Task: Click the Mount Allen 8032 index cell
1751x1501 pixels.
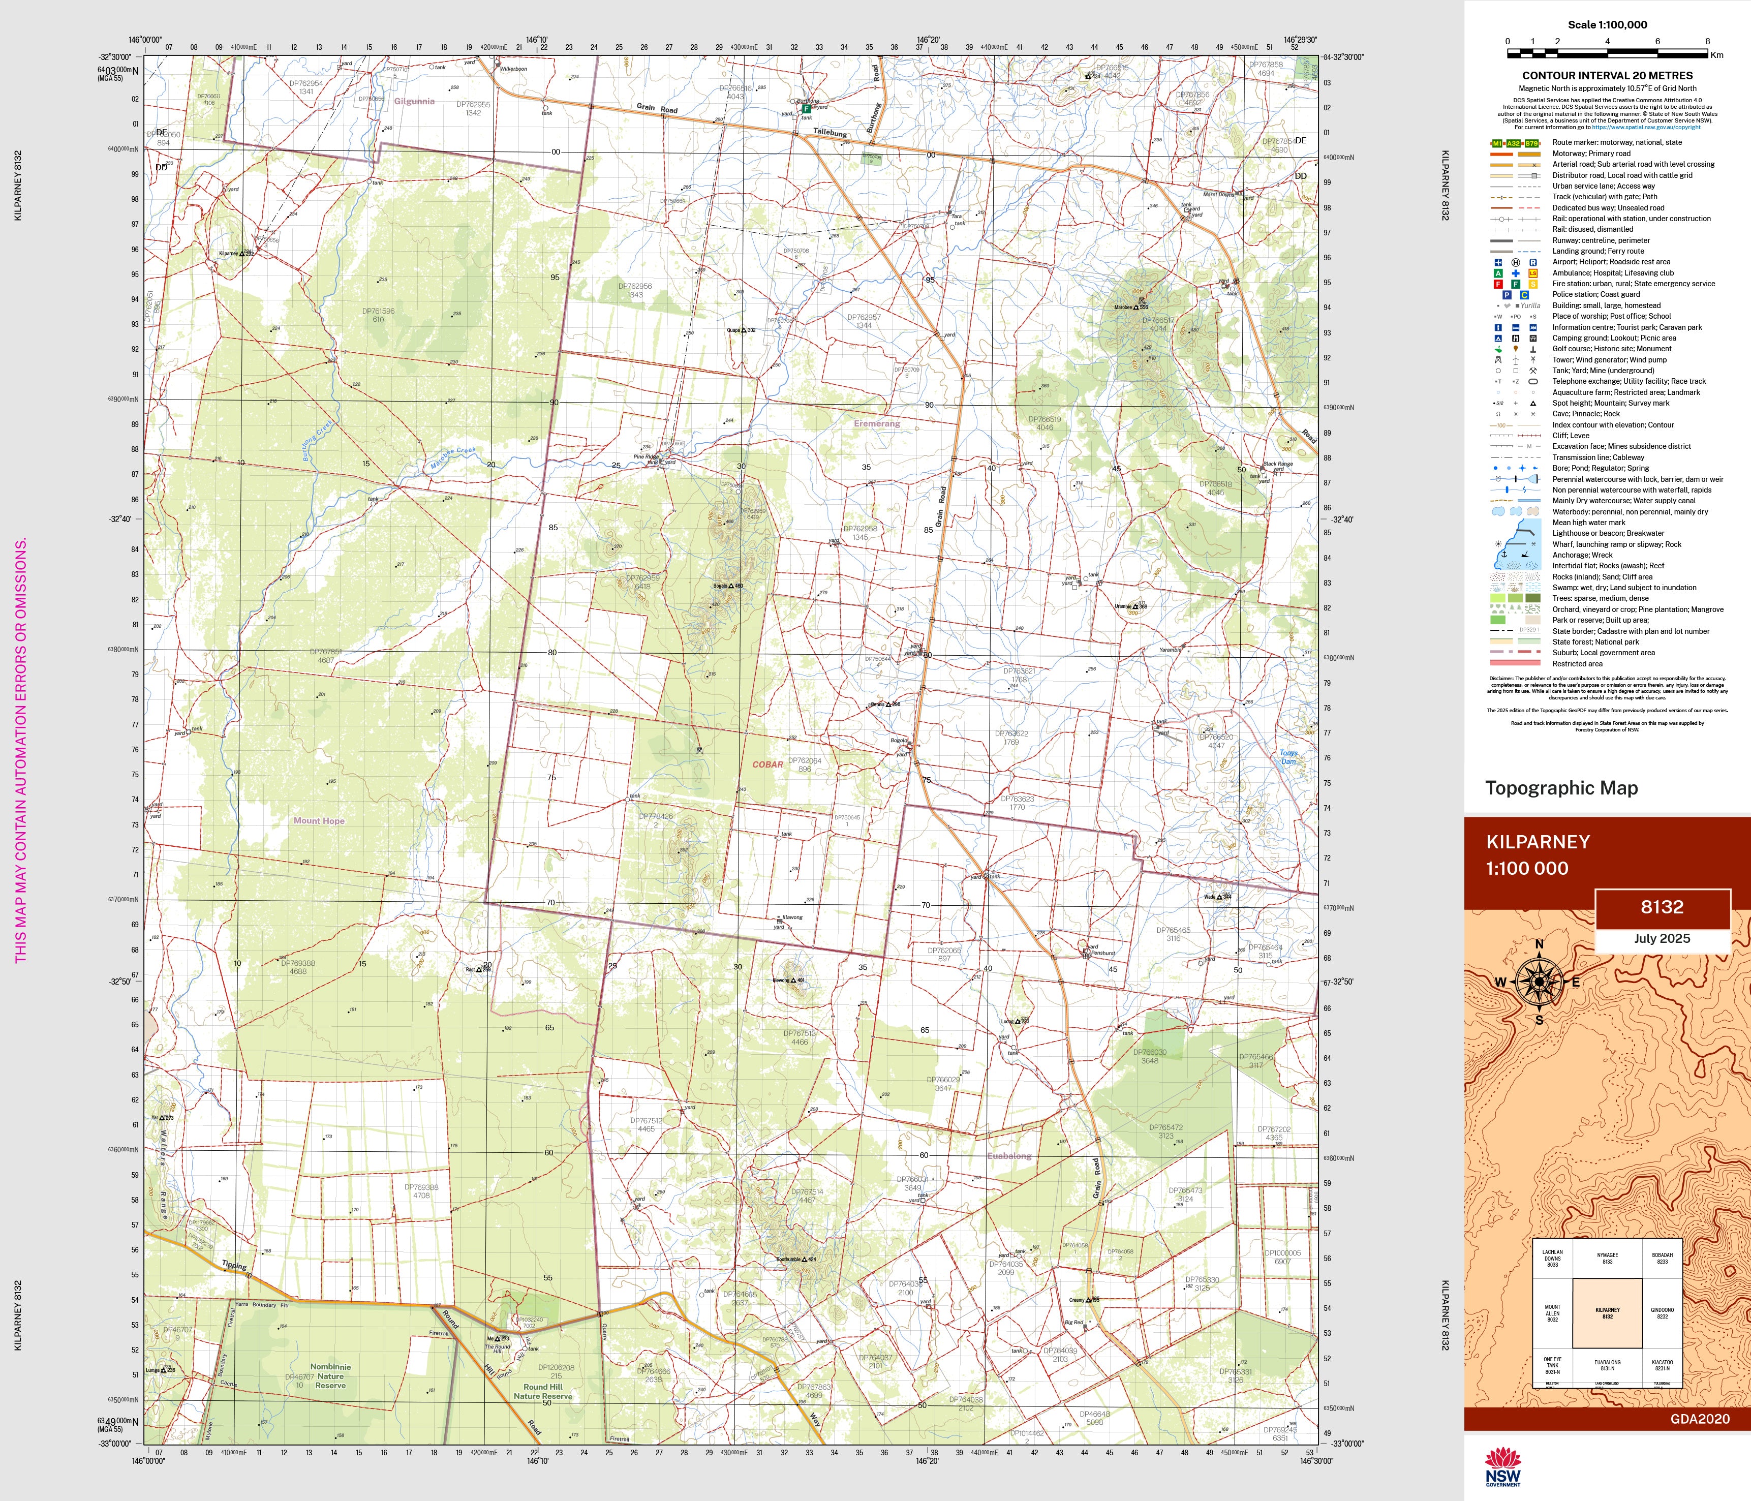Action: [1552, 1312]
